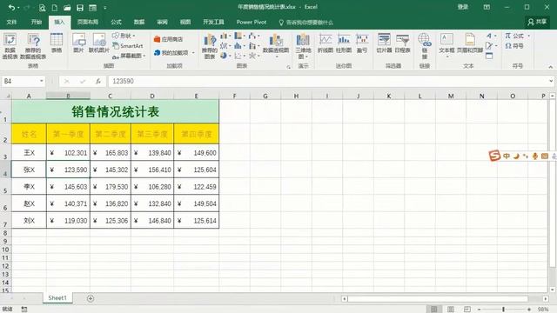The width and height of the screenshot is (557, 313).
Task: Insert a Hyperlink (链接)
Action: (x=425, y=46)
